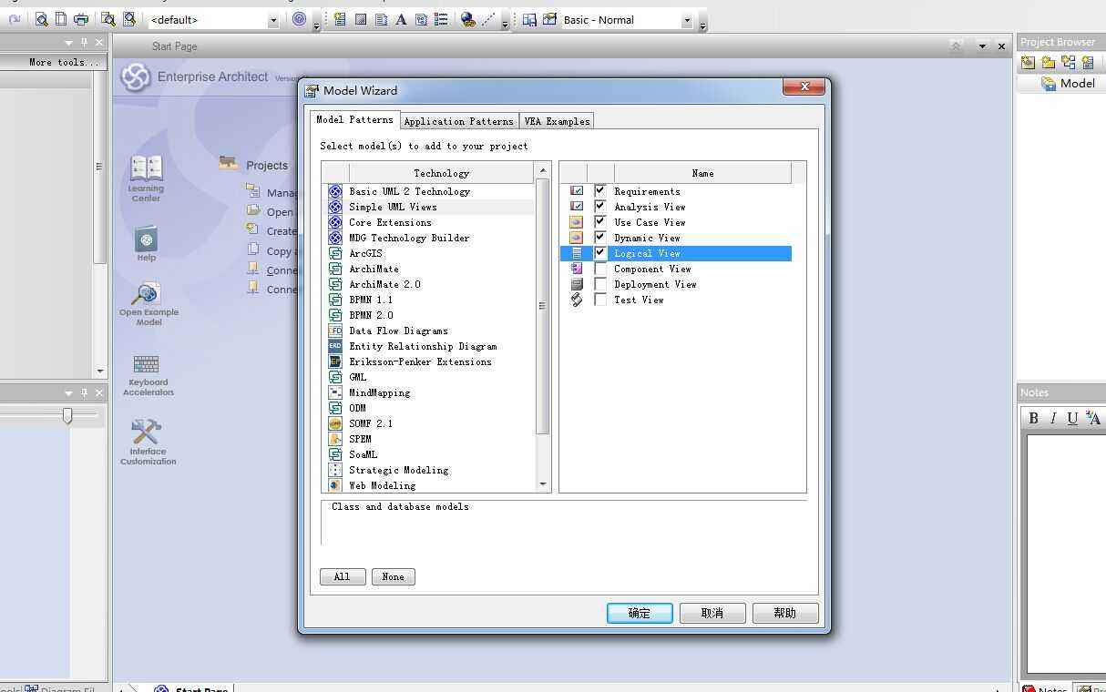Screen dimensions: 1106x692
Task: Click the new package folder icon in Project Browser
Action: coord(1049,62)
